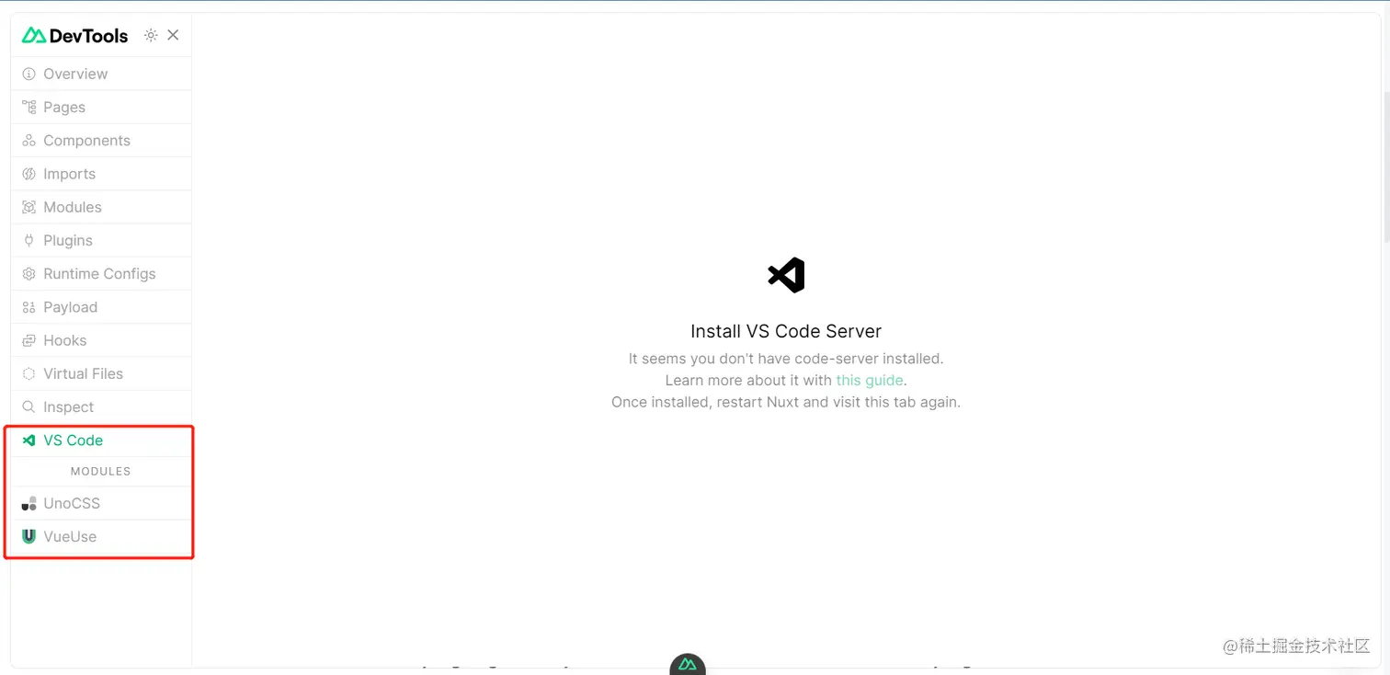This screenshot has width=1390, height=675.
Task: Select the Hooks tab
Action: pos(101,340)
